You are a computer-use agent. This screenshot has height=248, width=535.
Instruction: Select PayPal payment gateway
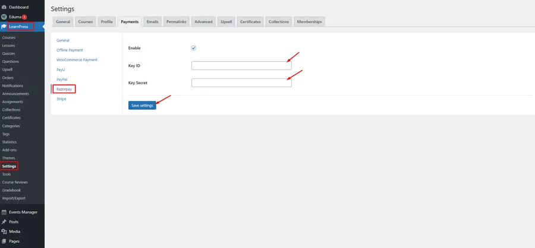tap(62, 80)
